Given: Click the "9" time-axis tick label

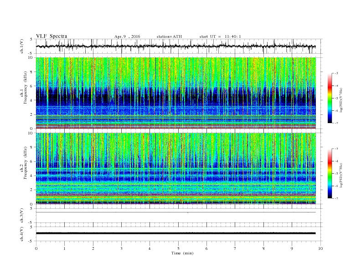Looking at the screenshot, I should [292, 248].
